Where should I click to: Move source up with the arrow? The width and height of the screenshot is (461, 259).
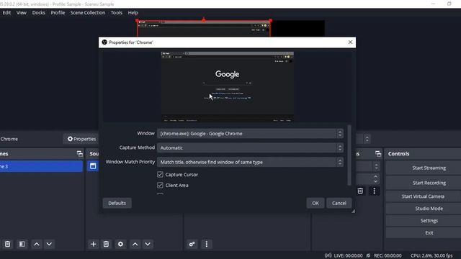[x=135, y=244]
